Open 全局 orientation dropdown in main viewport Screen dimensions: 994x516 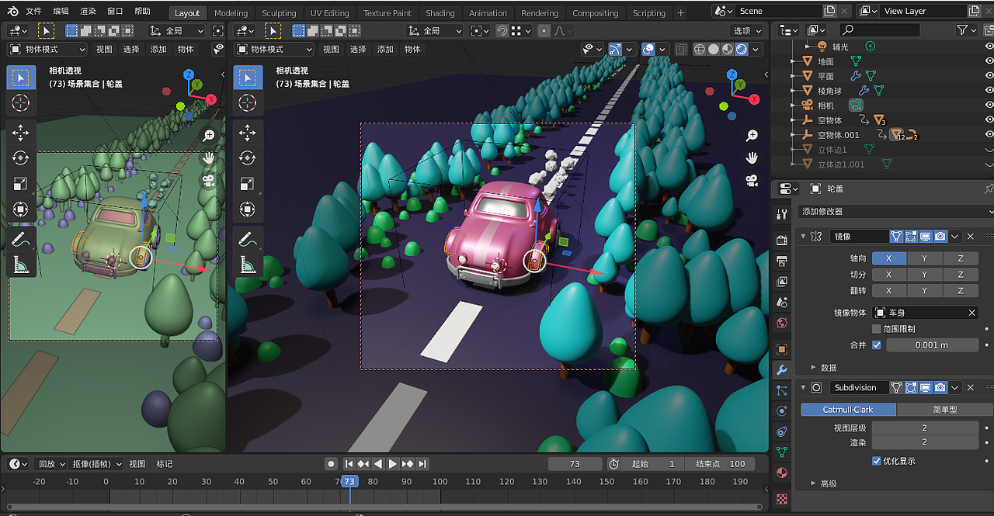point(435,31)
